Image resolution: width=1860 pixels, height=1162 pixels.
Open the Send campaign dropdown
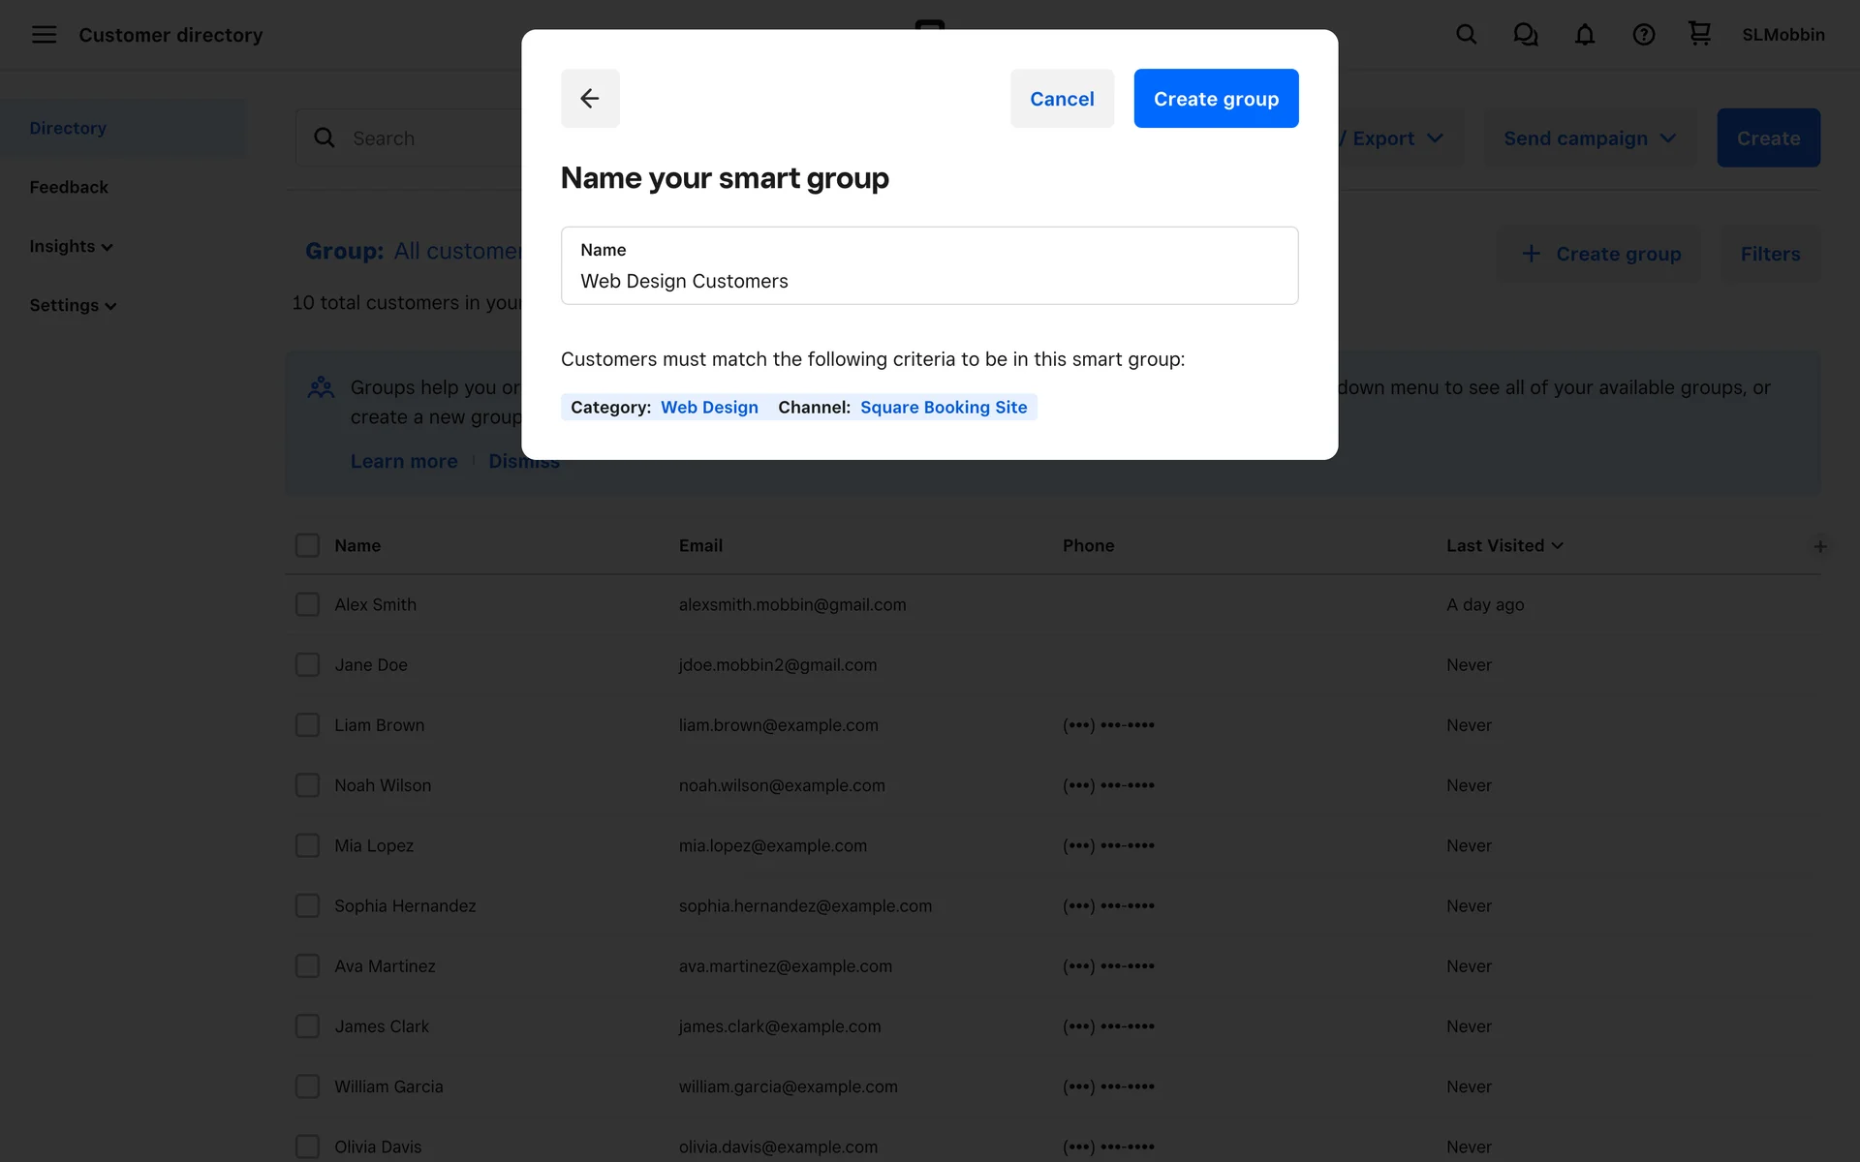1589,138
